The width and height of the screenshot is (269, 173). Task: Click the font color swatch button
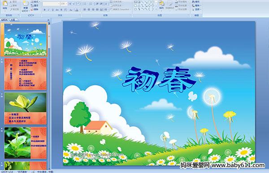[77, 10]
